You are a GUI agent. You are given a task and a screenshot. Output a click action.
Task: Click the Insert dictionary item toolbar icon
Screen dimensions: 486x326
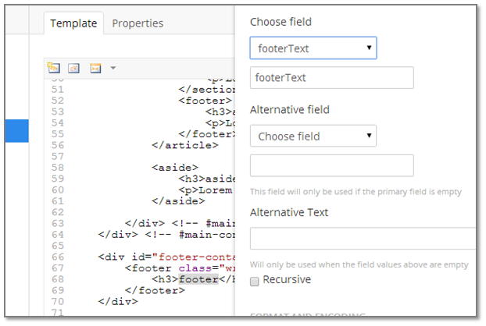coord(73,68)
